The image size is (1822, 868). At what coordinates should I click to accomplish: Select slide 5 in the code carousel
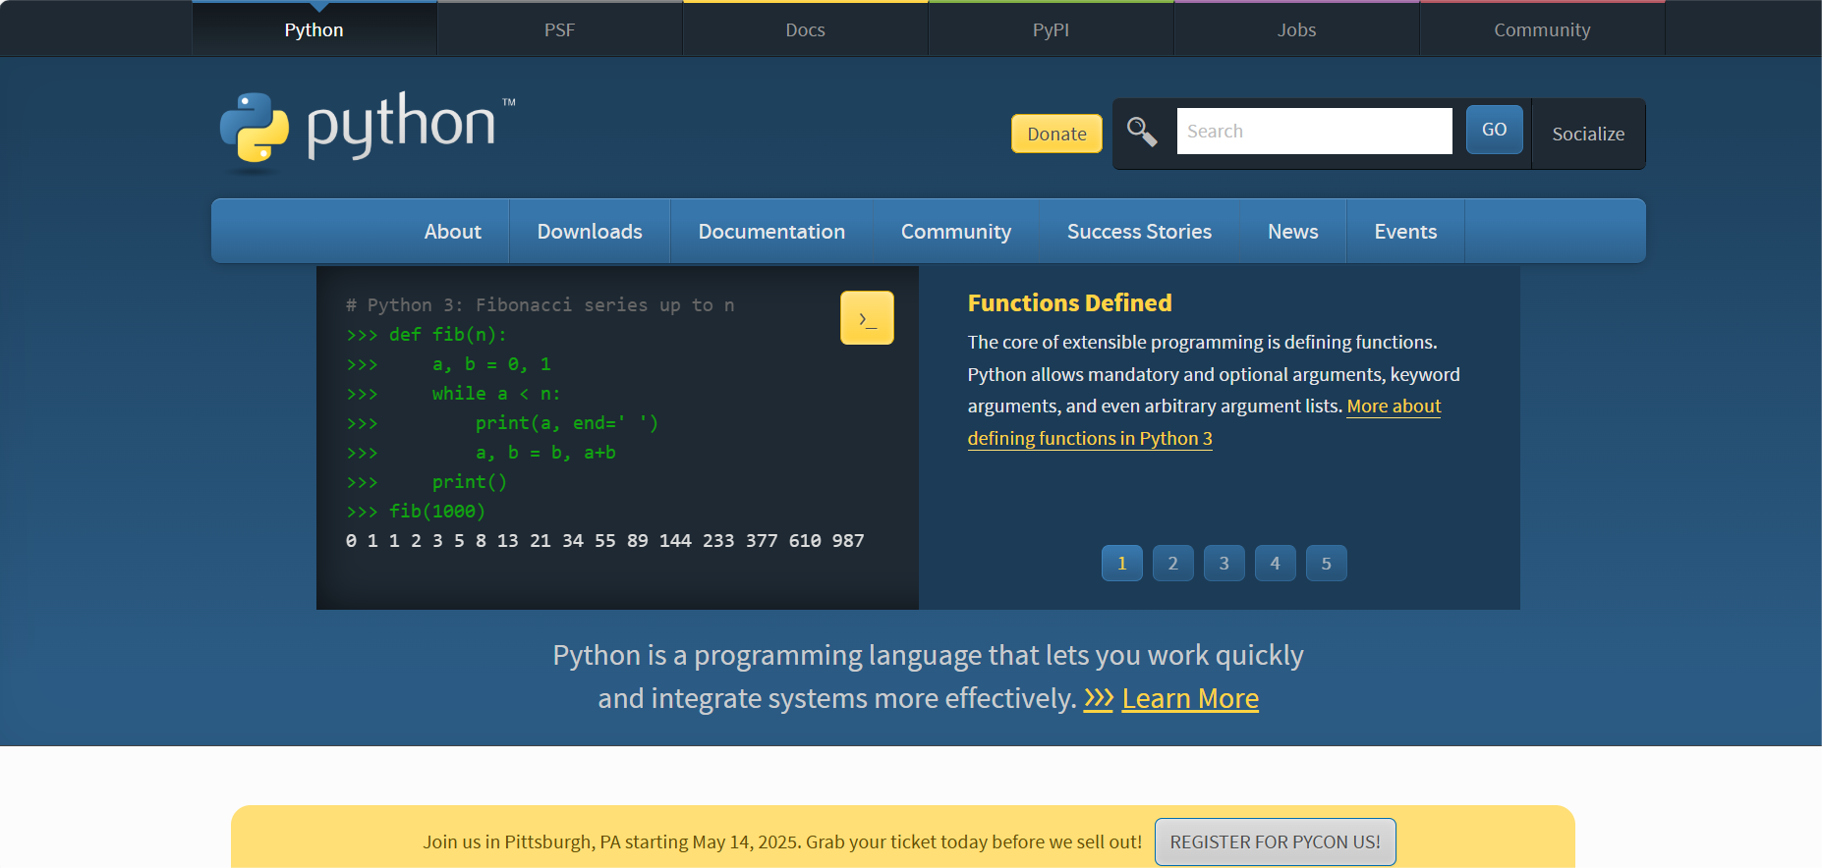click(1327, 564)
